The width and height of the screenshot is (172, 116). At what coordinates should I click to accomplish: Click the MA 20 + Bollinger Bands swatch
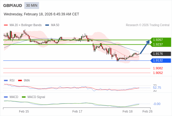click(x=6, y=25)
